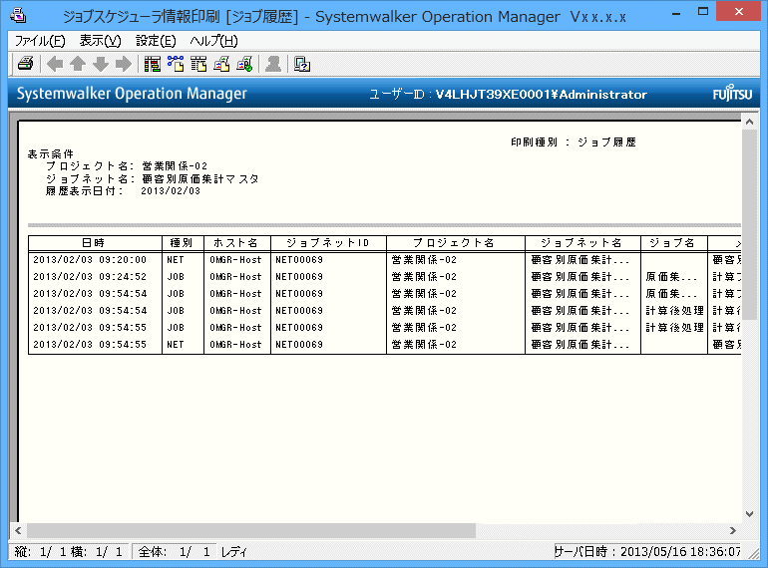Maximize the Systemwalker window
The height and width of the screenshot is (568, 768).
click(x=703, y=12)
